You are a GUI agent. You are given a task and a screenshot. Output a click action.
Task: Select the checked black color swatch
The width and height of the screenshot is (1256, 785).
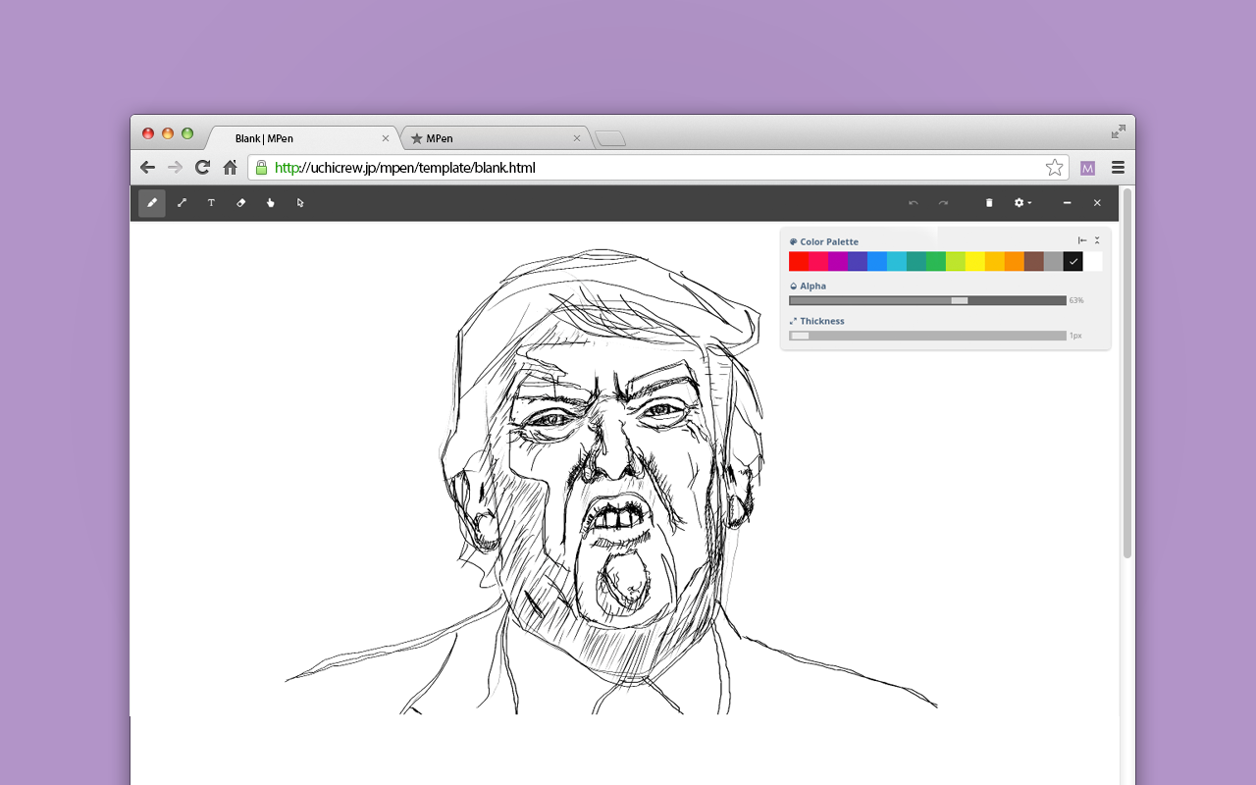tap(1073, 261)
